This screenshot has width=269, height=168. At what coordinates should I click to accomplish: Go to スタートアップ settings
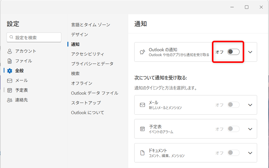pyautogui.click(x=86, y=103)
